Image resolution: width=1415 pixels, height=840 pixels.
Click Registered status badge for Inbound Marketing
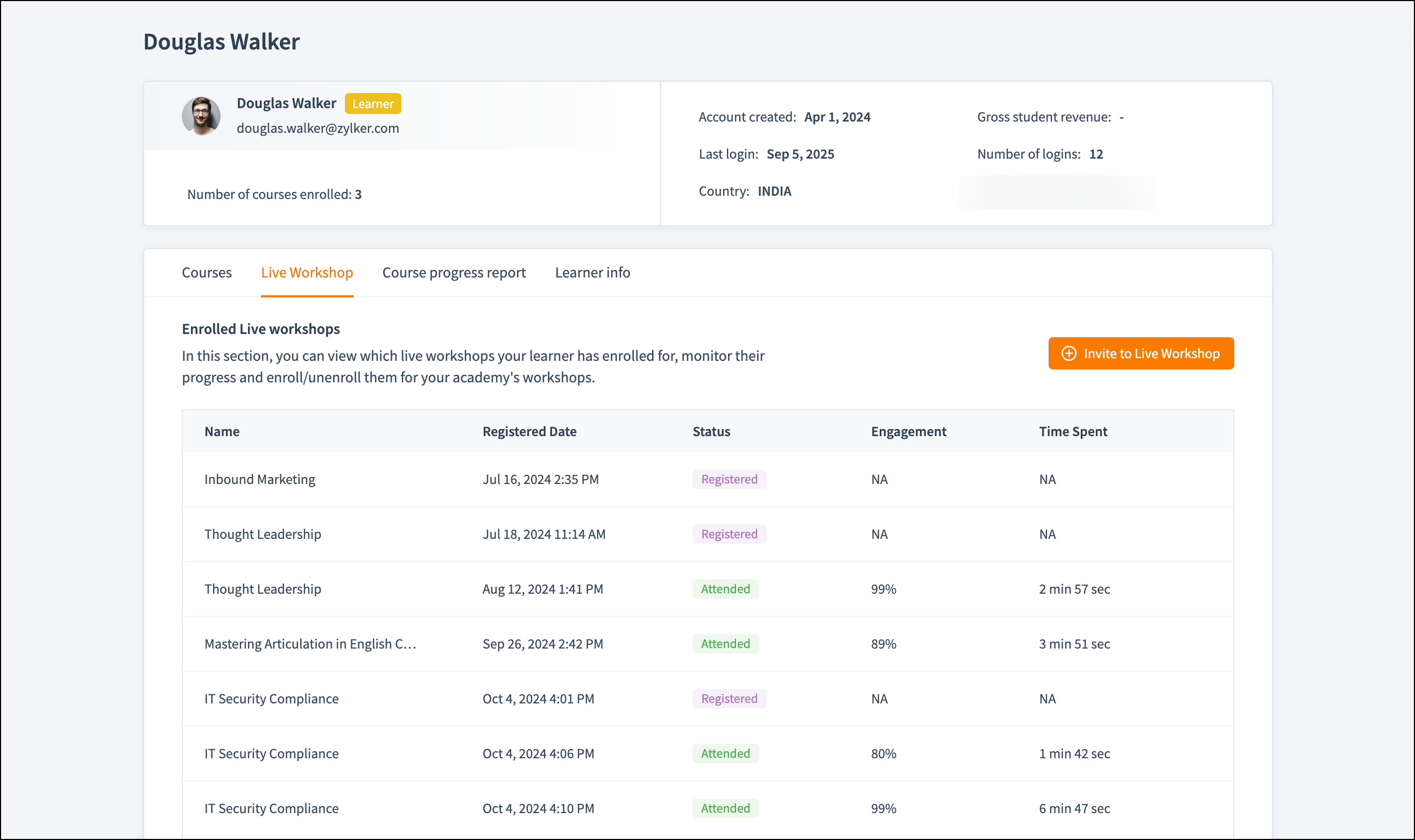click(728, 480)
